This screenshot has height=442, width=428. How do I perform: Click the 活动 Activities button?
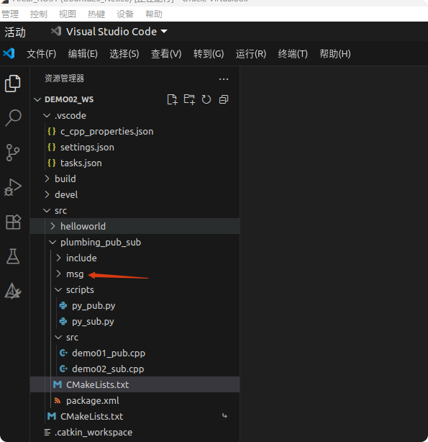(15, 32)
